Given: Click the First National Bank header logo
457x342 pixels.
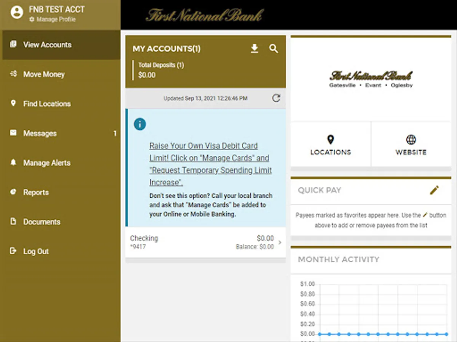Looking at the screenshot, I should coord(205,15).
